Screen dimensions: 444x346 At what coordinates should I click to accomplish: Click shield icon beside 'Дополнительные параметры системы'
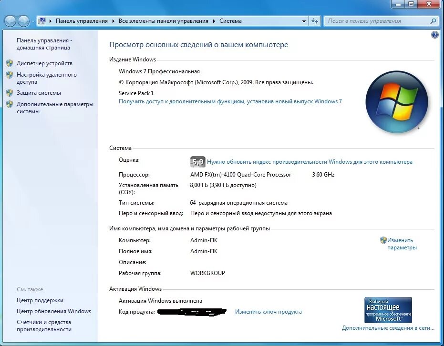point(10,104)
